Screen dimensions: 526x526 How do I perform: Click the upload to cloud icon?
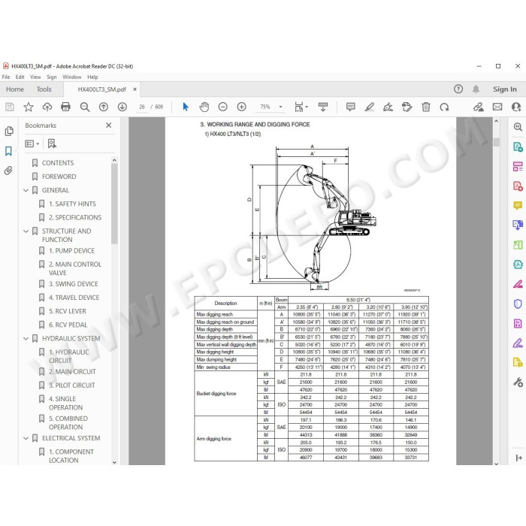point(47,107)
